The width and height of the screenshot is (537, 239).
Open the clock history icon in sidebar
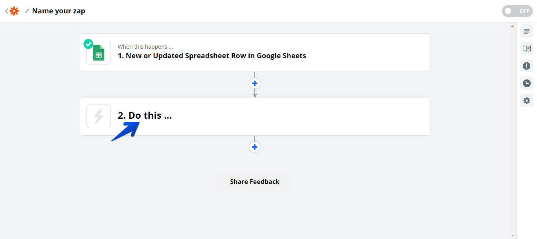click(x=527, y=83)
